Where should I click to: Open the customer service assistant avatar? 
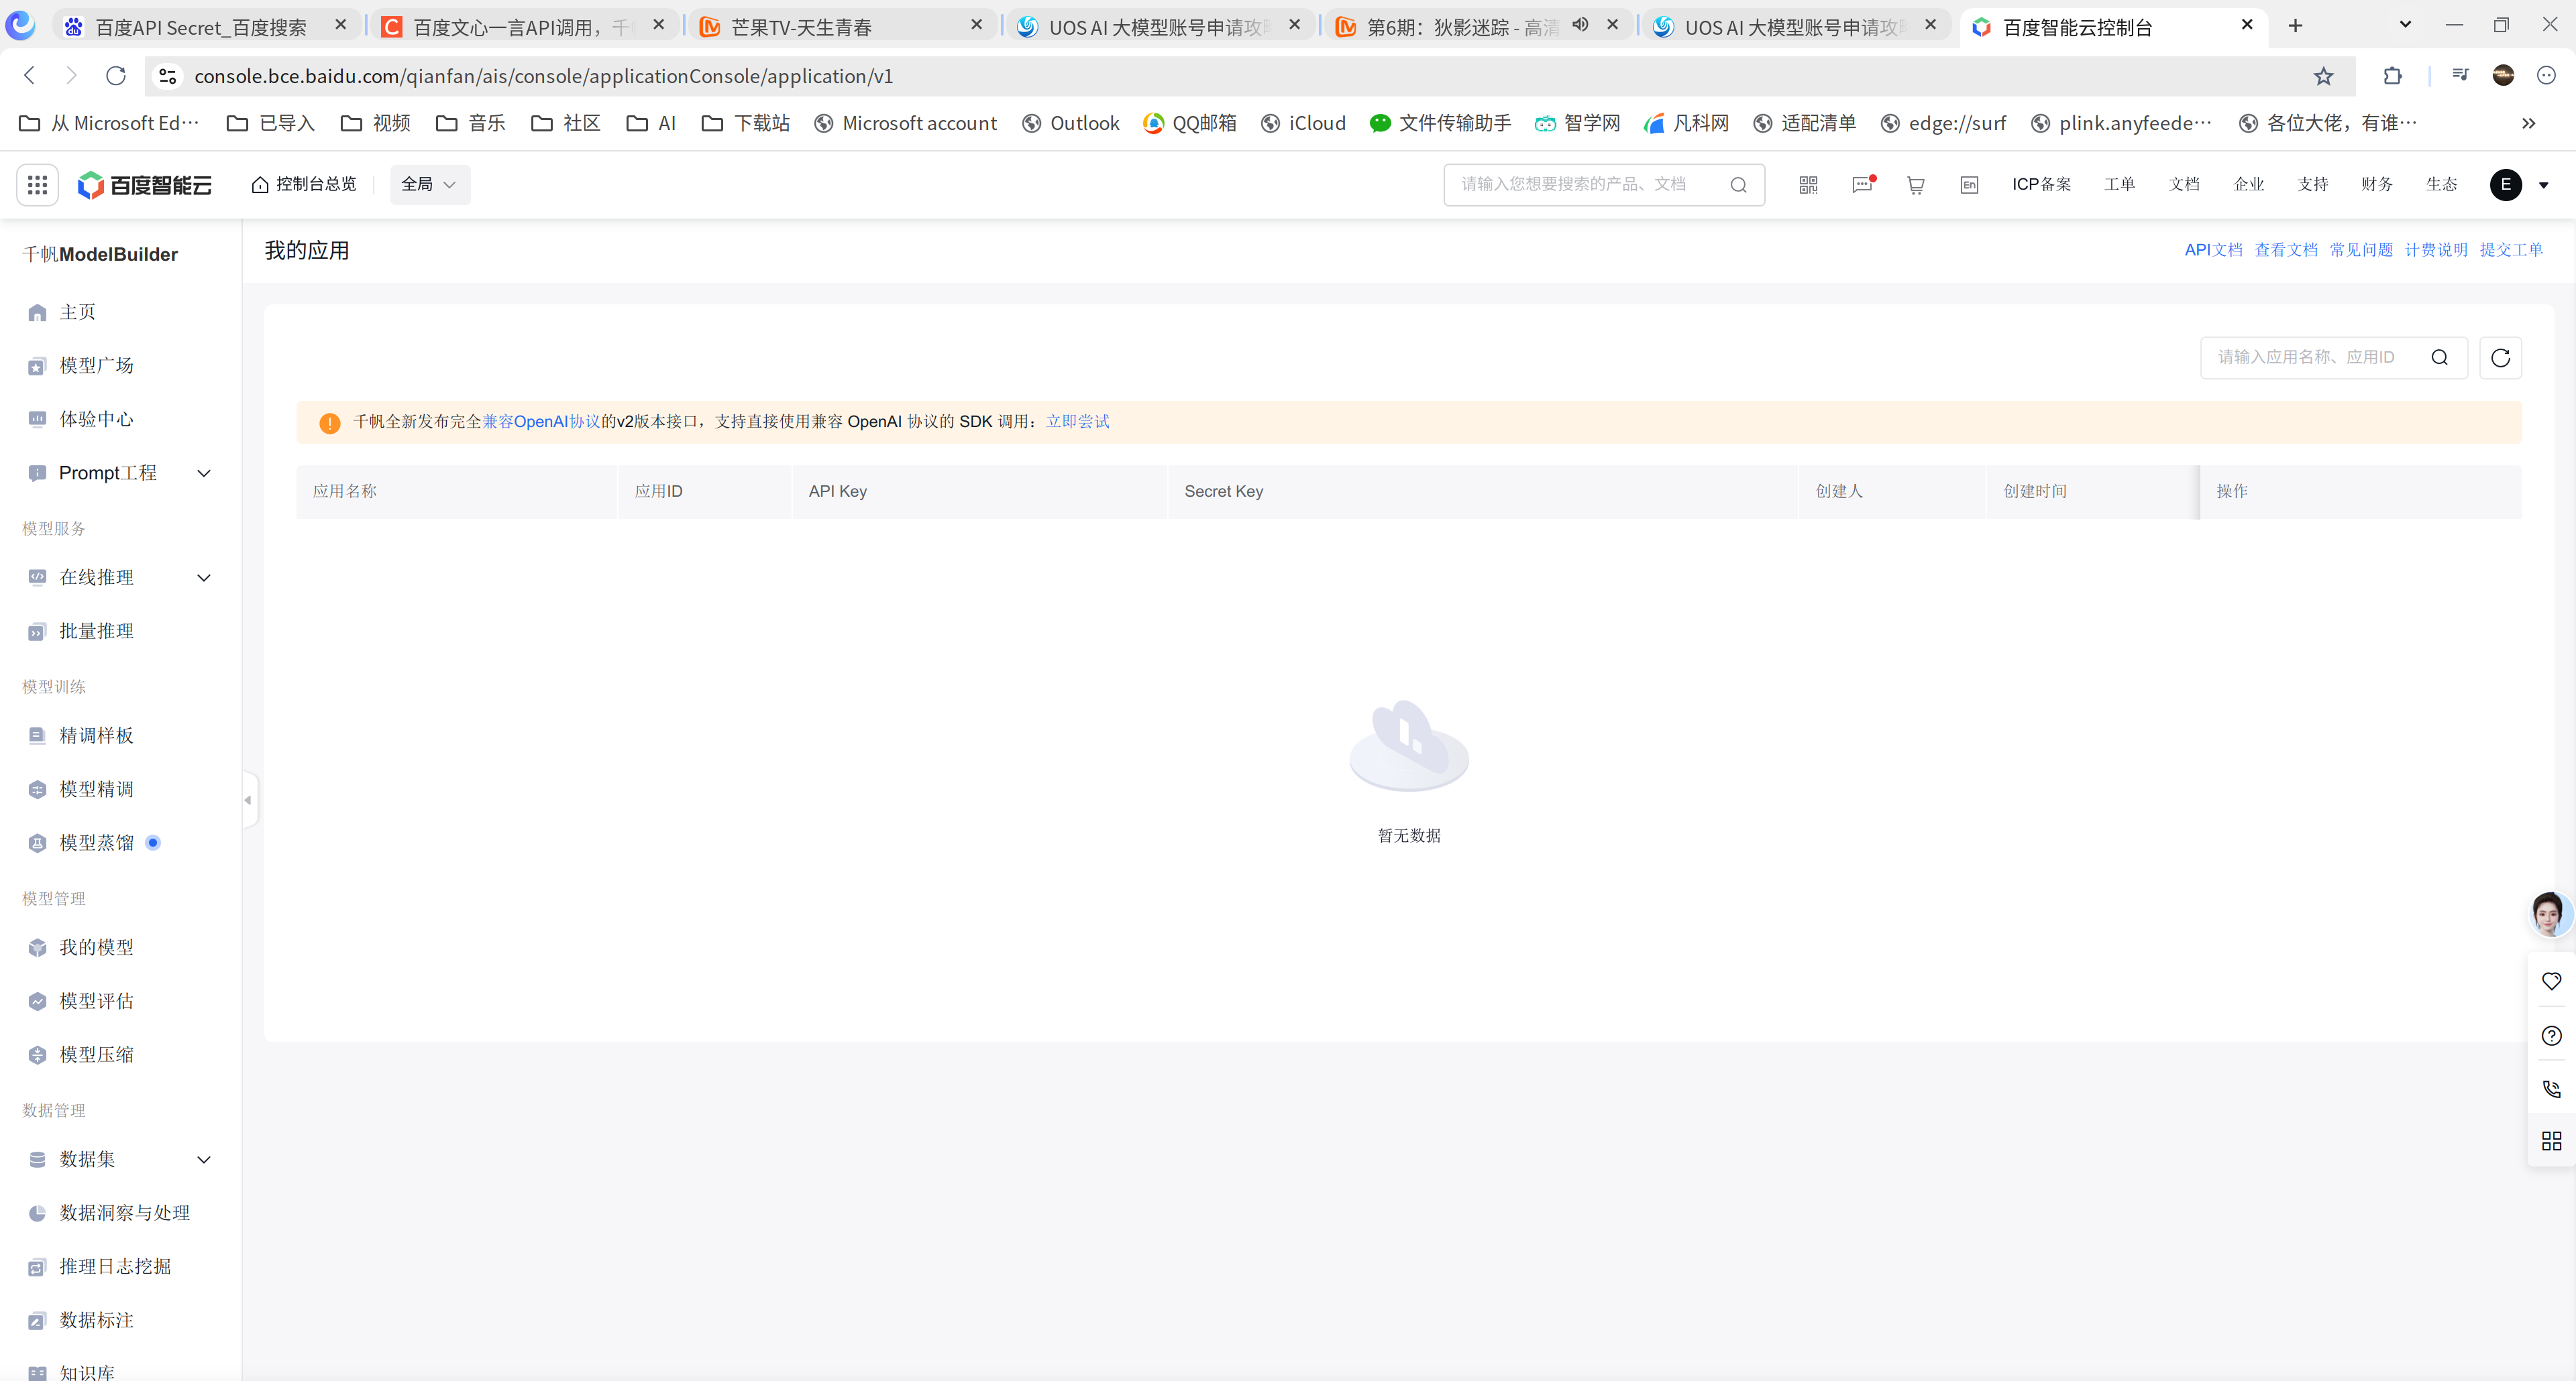coord(2549,913)
